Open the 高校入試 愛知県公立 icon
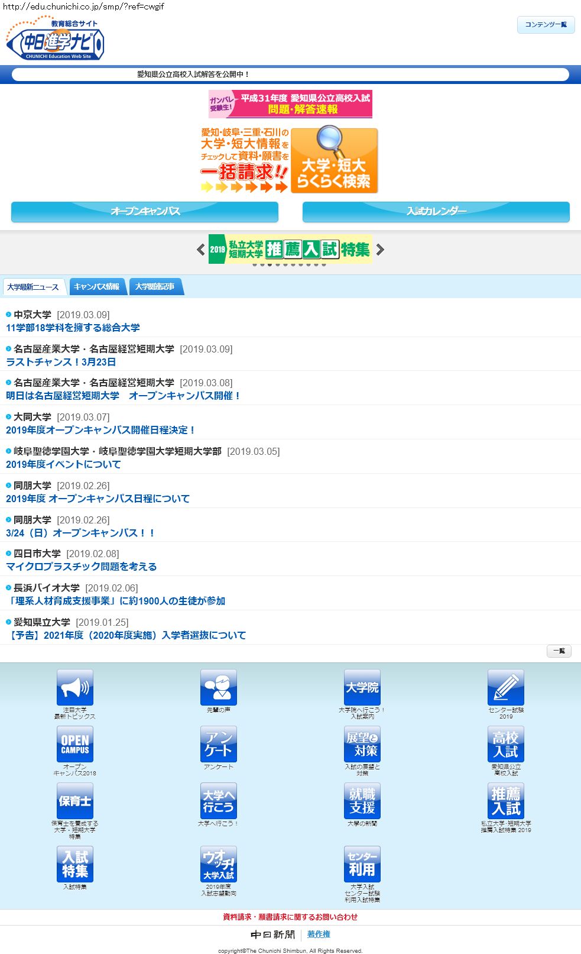581x954 pixels. (506, 744)
